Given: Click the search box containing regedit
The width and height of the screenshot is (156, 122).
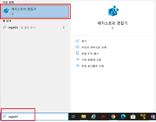Looking at the screenshot, I should coord(34,117).
